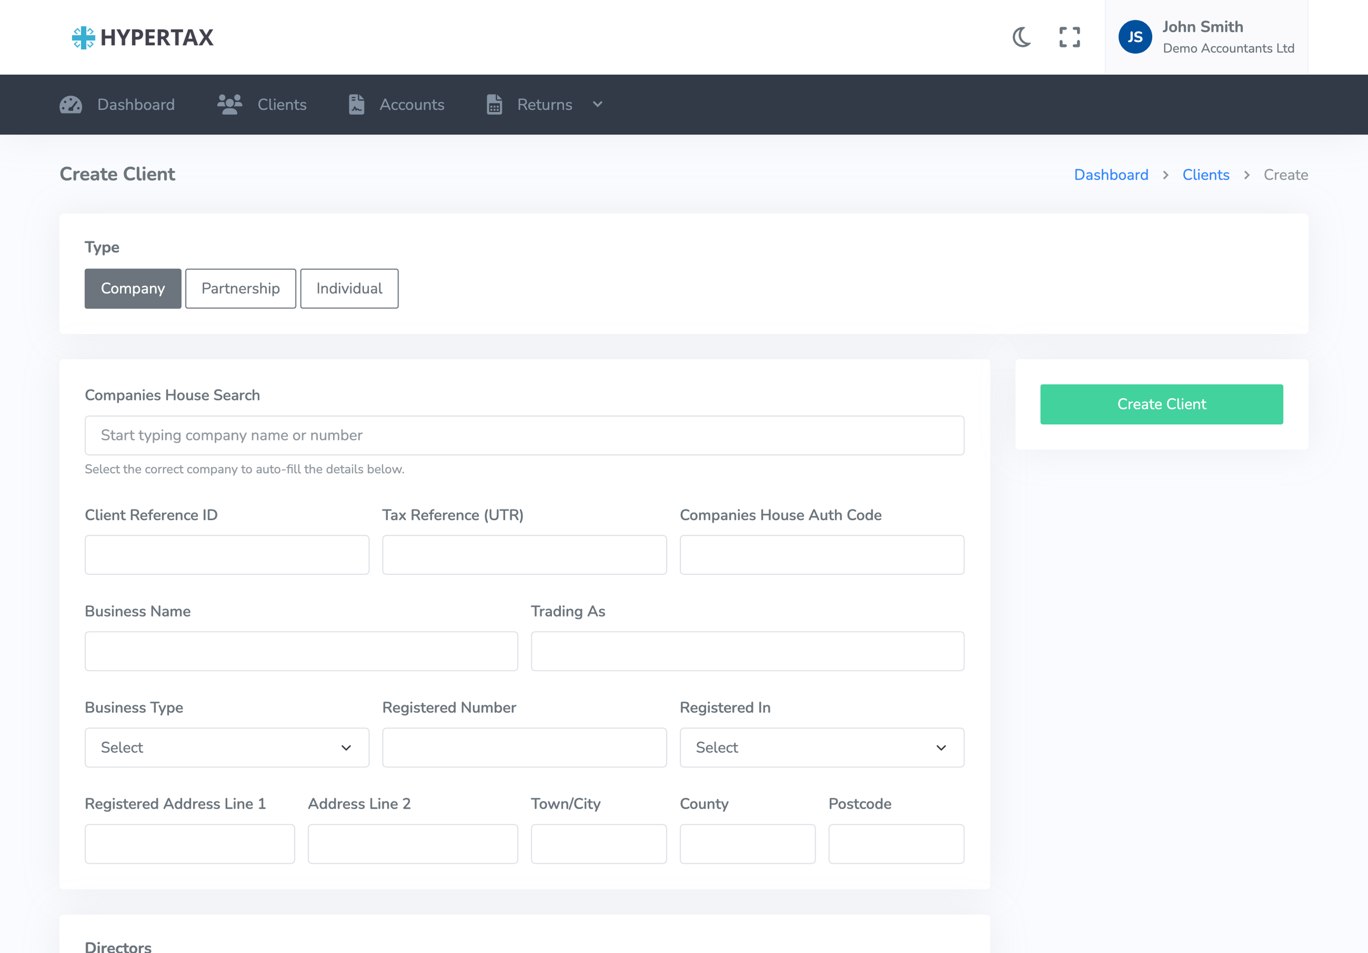This screenshot has height=953, width=1368.
Task: Open Accounts in navigation bar
Action: tap(397, 105)
